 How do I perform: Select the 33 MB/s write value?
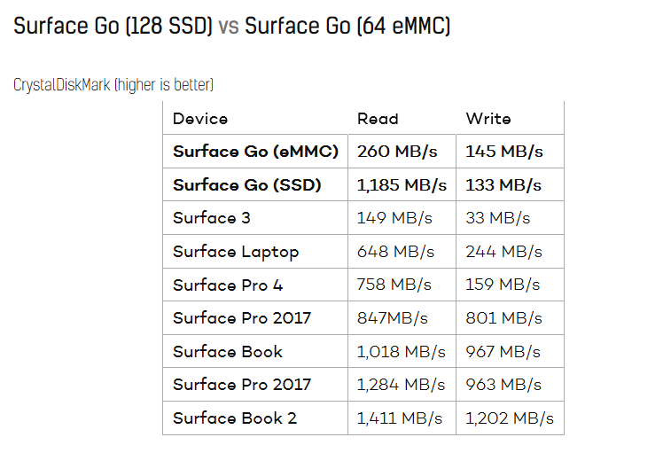click(x=497, y=218)
